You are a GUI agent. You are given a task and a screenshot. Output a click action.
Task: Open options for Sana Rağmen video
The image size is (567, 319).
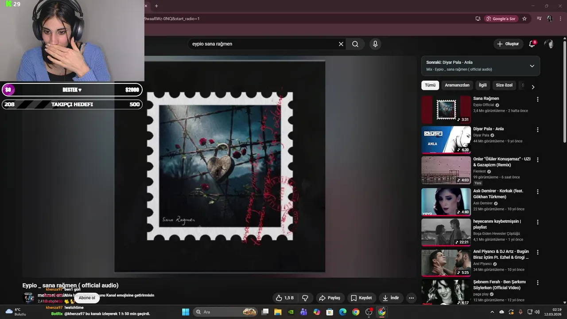pos(538,100)
